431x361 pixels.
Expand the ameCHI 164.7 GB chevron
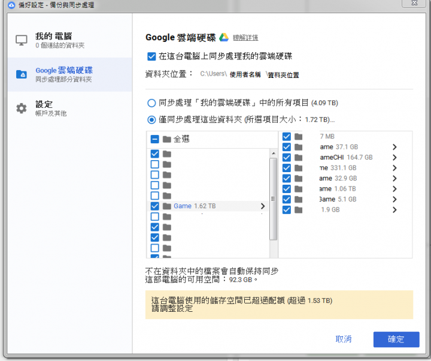coord(394,157)
